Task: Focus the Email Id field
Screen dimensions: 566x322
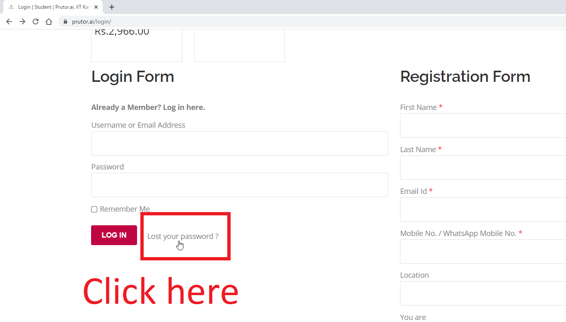Action: (x=483, y=210)
